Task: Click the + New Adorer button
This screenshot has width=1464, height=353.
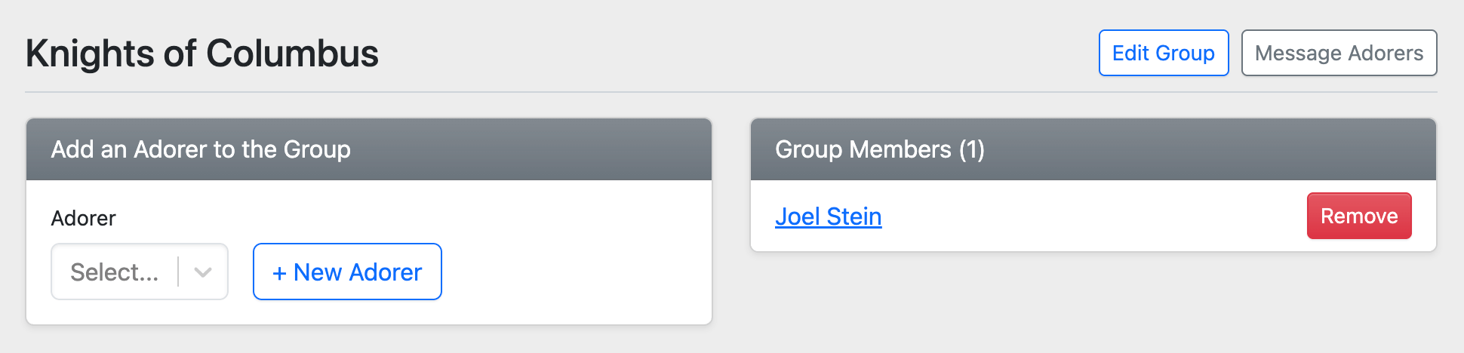Action: pos(347,272)
